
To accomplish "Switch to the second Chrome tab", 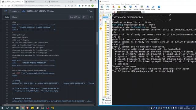I will point(36,2).
